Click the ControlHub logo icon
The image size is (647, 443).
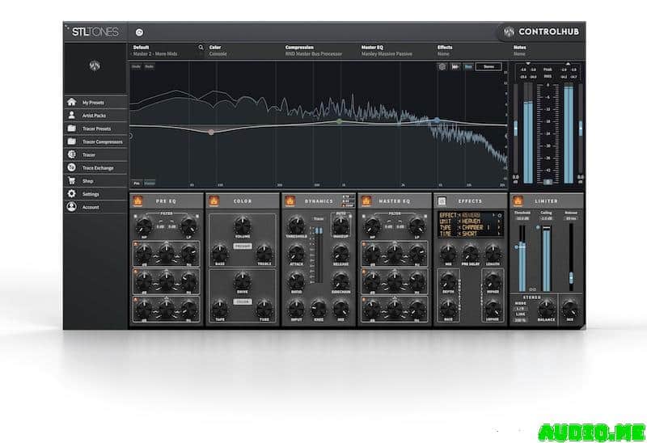click(510, 32)
